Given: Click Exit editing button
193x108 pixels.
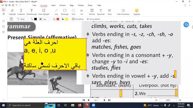Looking at the screenshot, I should pos(78,19).
